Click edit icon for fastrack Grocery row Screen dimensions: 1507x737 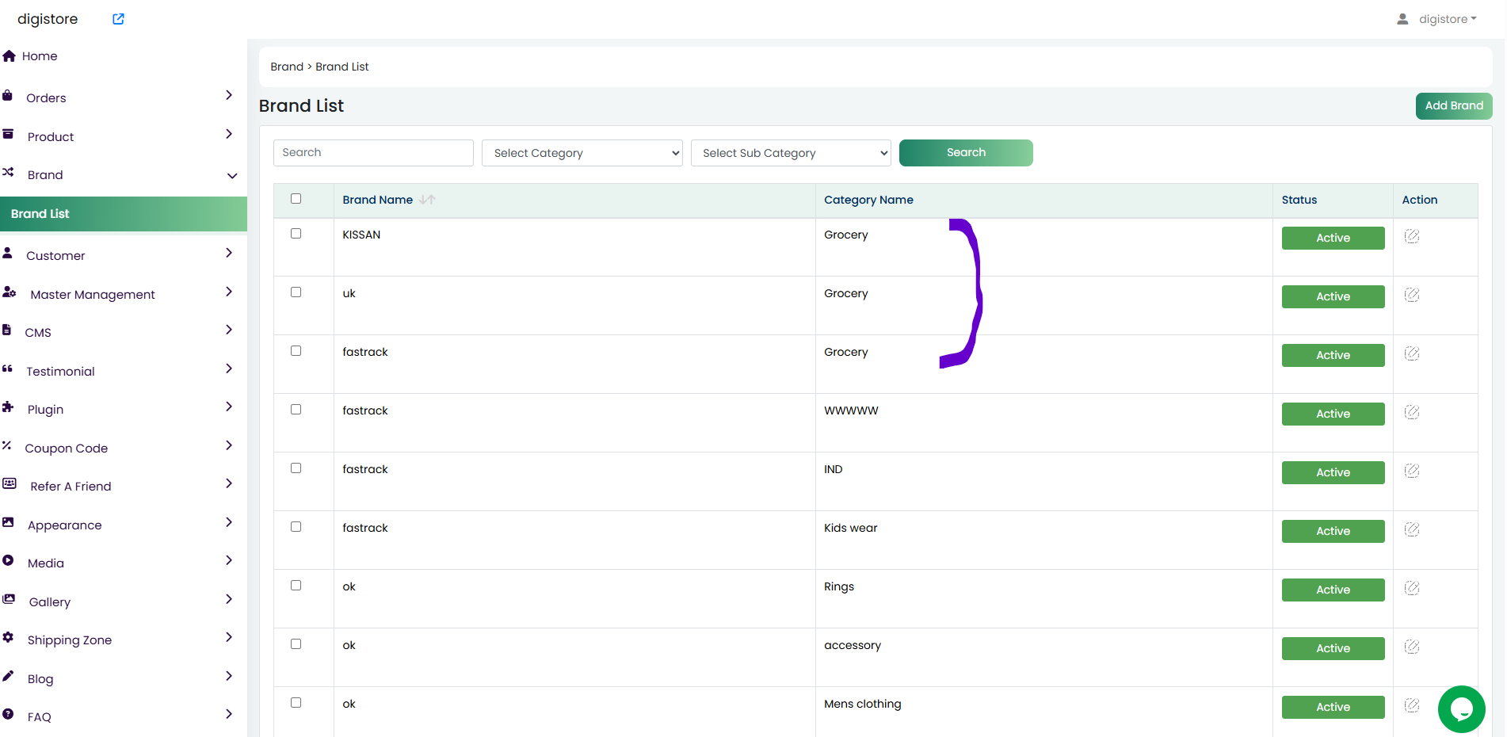1412,353
